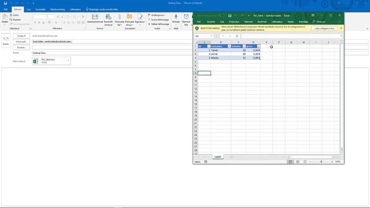This screenshot has width=370, height=208.
Task: Click the Excel Save icon in title bar
Action: point(230,16)
